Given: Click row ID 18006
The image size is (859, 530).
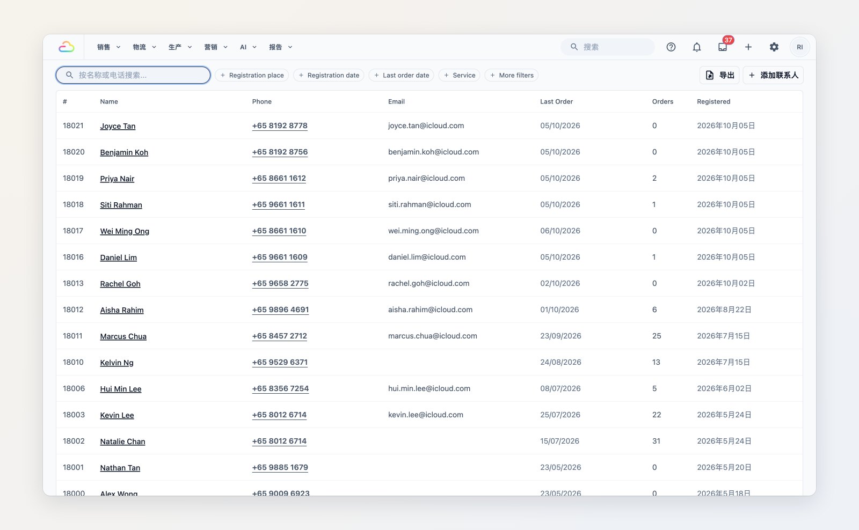Looking at the screenshot, I should [x=74, y=388].
